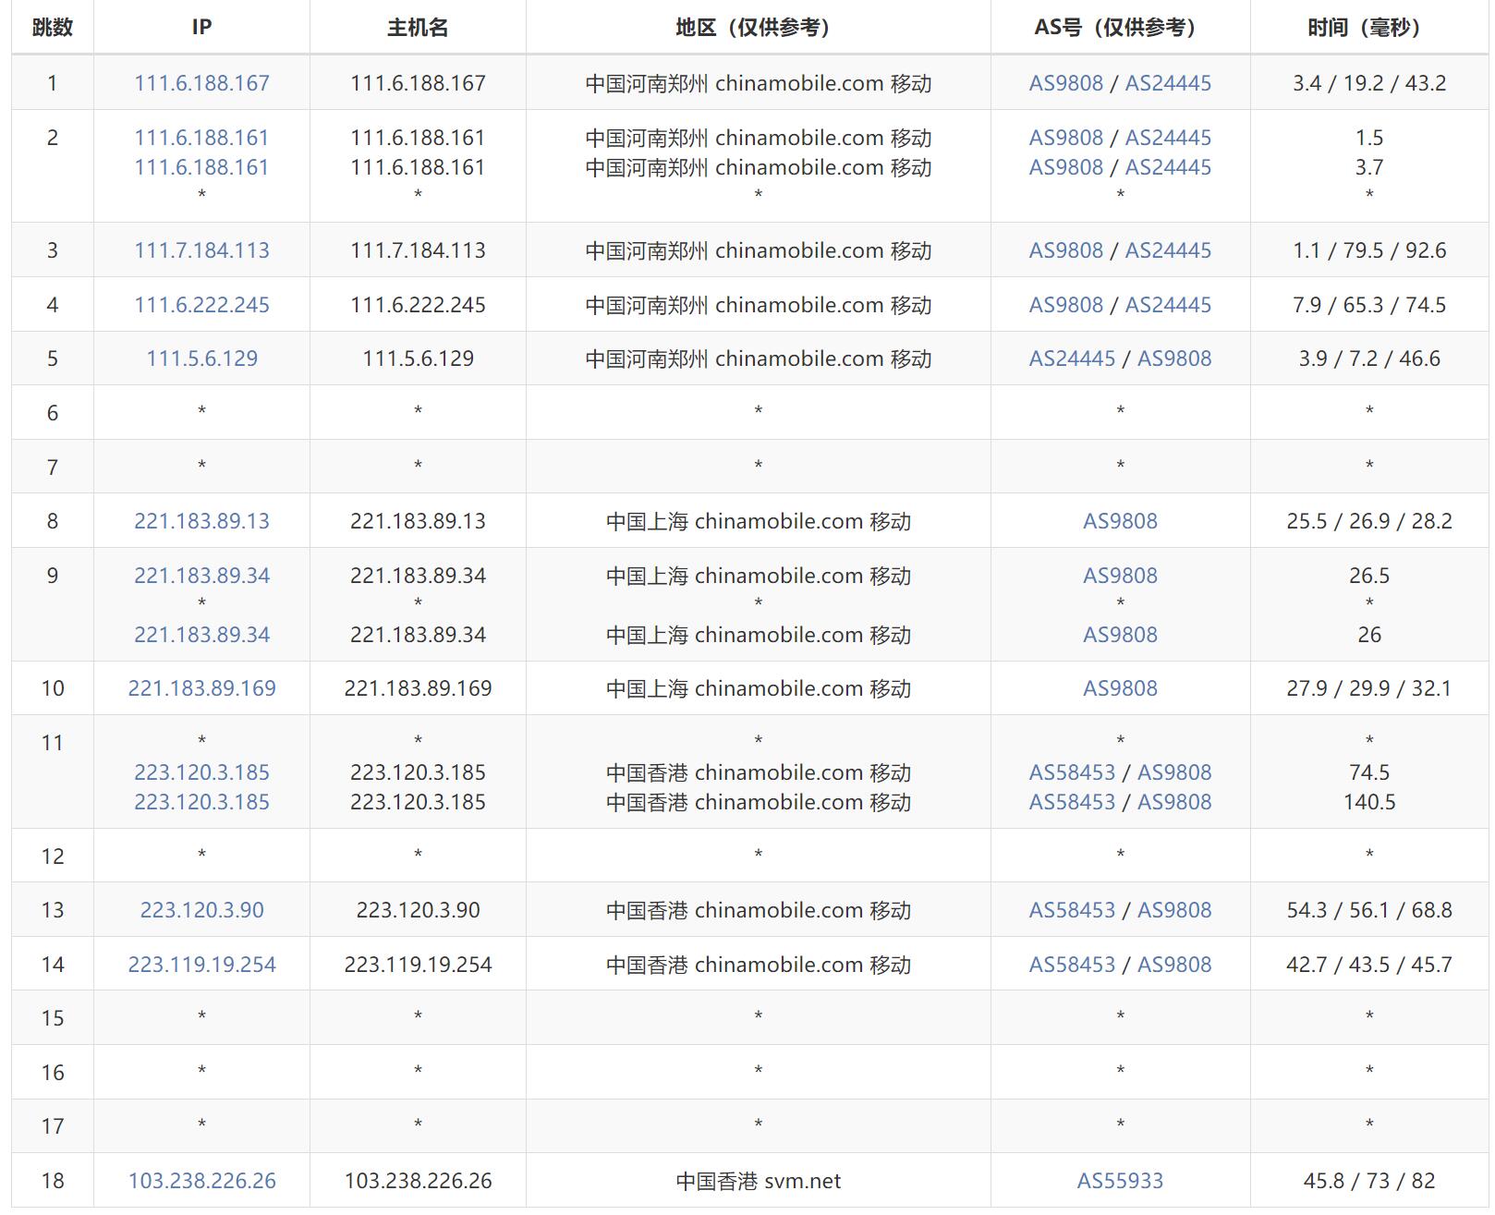Viewport: 1495px width, 1215px height.
Task: Open the 111.6.222.245 link in IP column
Action: [201, 305]
